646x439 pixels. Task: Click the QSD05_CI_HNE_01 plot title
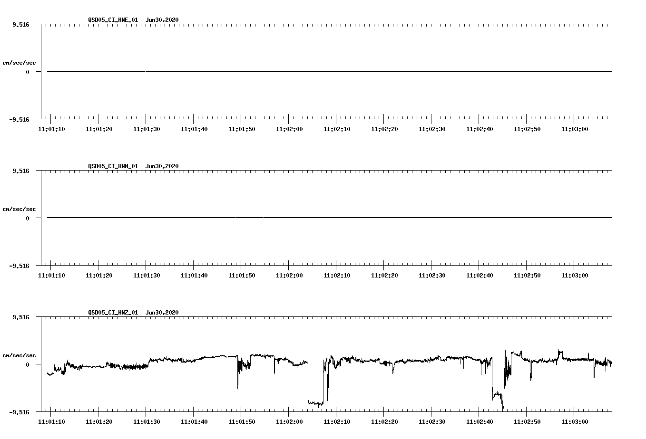(x=113, y=20)
